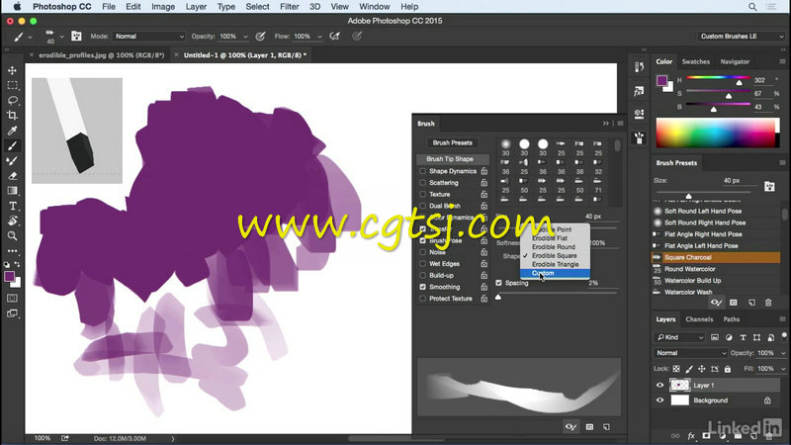
Task: Add a layer style with fx icon
Action: [x=691, y=436]
